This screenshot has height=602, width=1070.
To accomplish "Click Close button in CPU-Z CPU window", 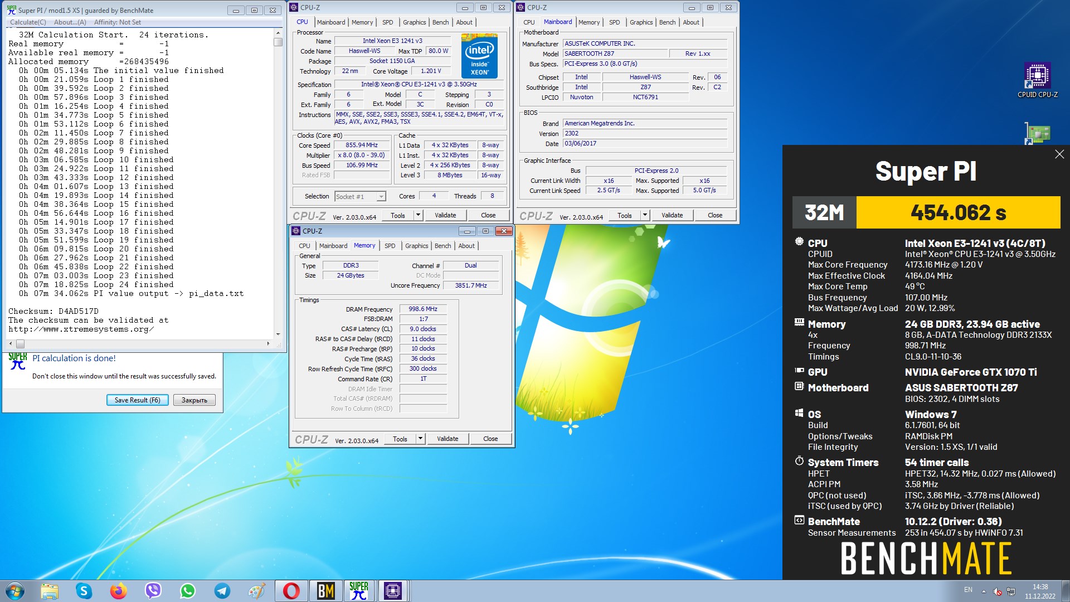I will 488,215.
